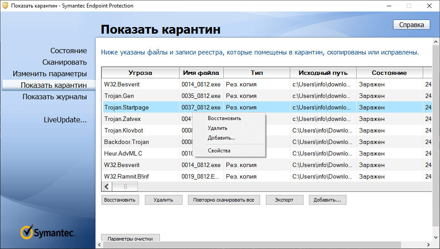Screen dimensions: 440x249
Task: Click the Symantec shield icon in title bar
Action: pyautogui.click(x=5, y=6)
